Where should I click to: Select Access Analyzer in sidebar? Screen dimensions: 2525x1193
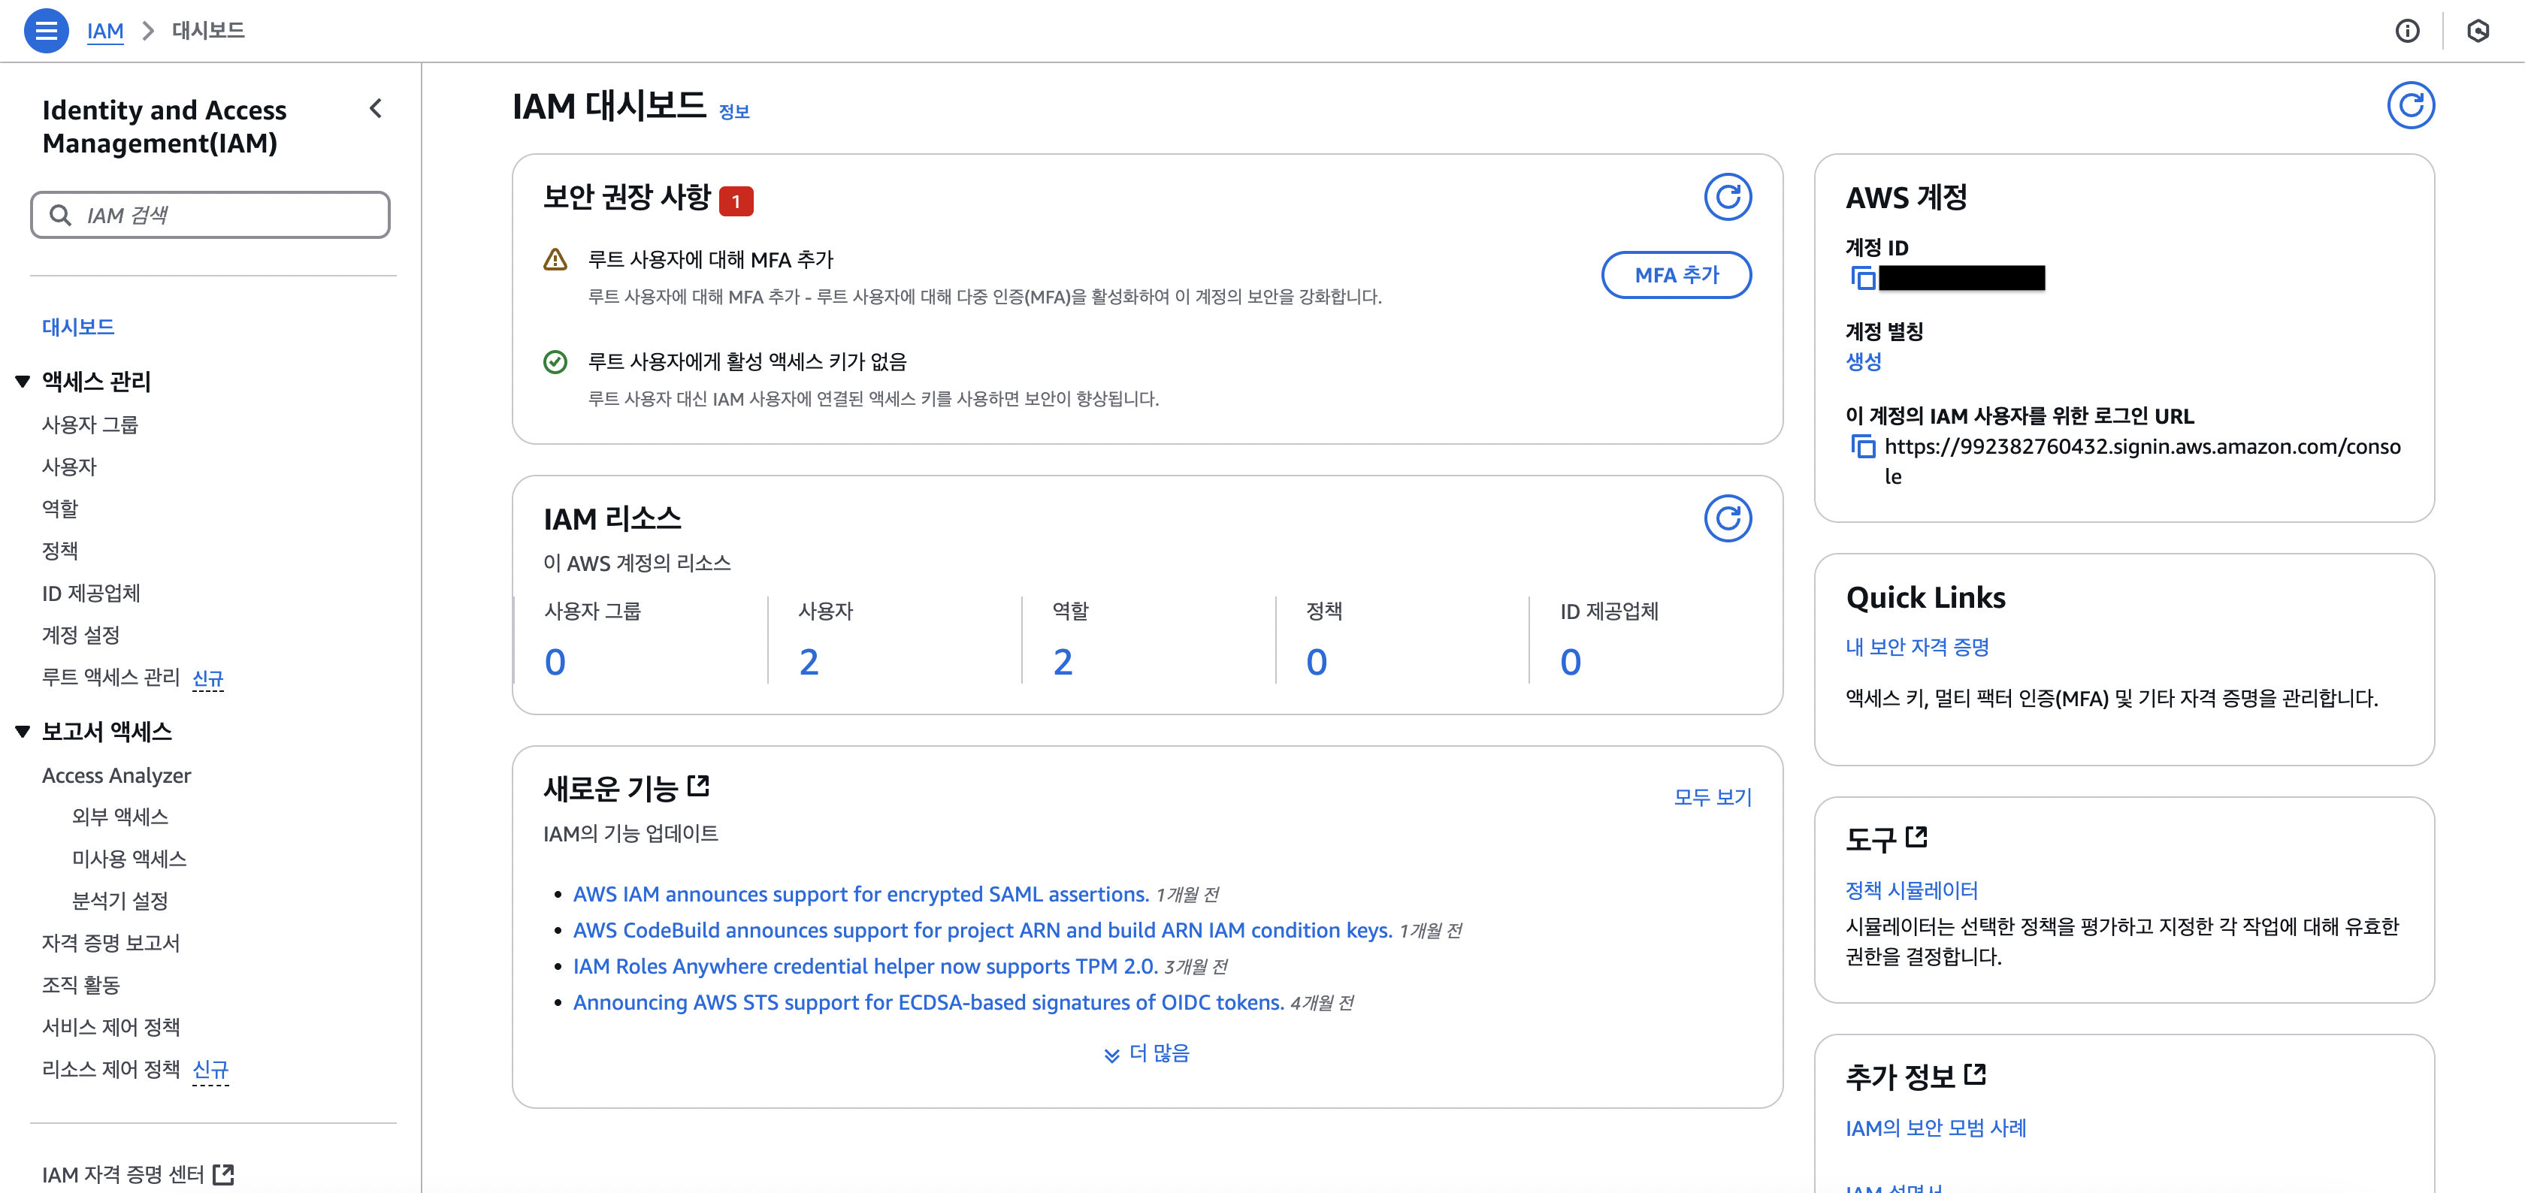coord(116,775)
